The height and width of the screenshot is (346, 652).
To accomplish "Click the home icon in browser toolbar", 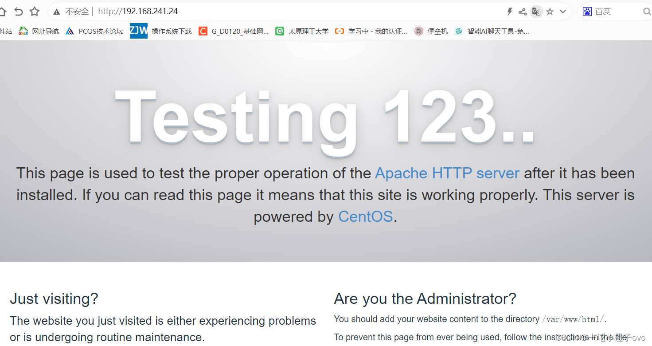I will (3, 12).
